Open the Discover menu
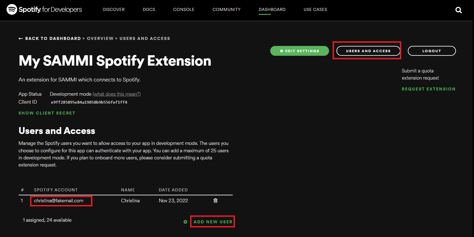This screenshot has width=474, height=237. pos(114,10)
